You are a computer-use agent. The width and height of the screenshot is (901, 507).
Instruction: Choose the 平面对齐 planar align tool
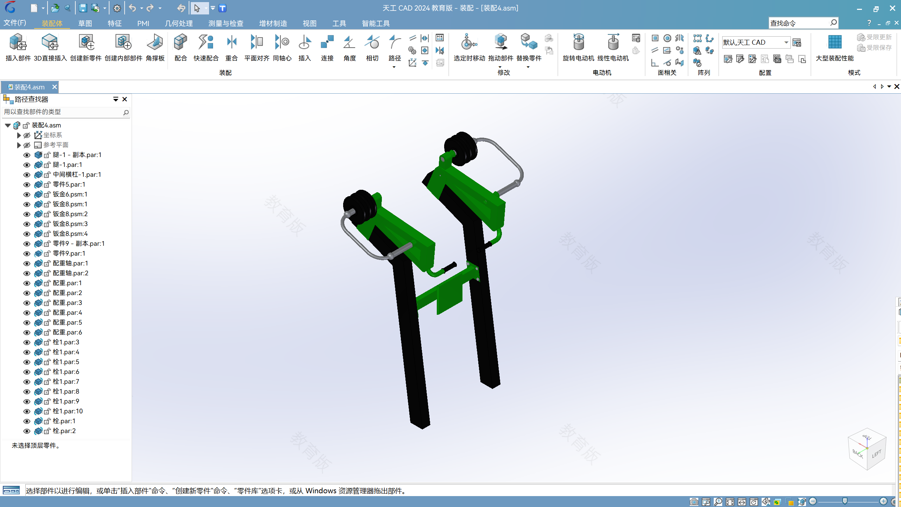point(257,48)
